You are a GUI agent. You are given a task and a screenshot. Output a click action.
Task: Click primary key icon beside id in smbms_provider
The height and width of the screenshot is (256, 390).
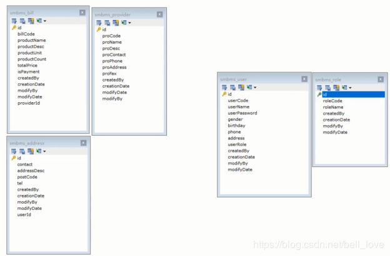coord(99,29)
